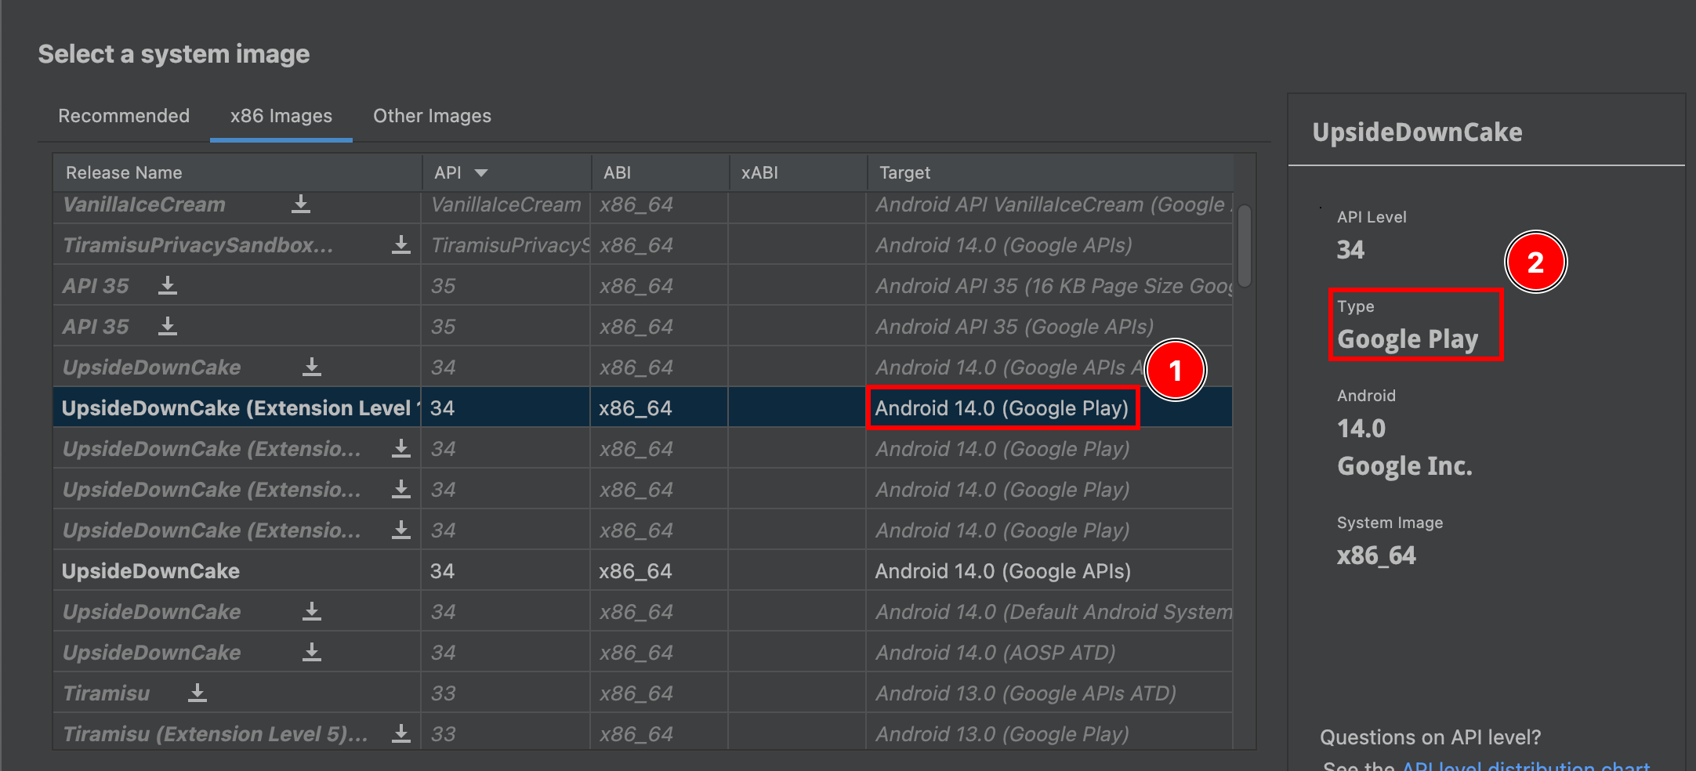
Task: Toggle API column sort order
Action: (x=461, y=172)
